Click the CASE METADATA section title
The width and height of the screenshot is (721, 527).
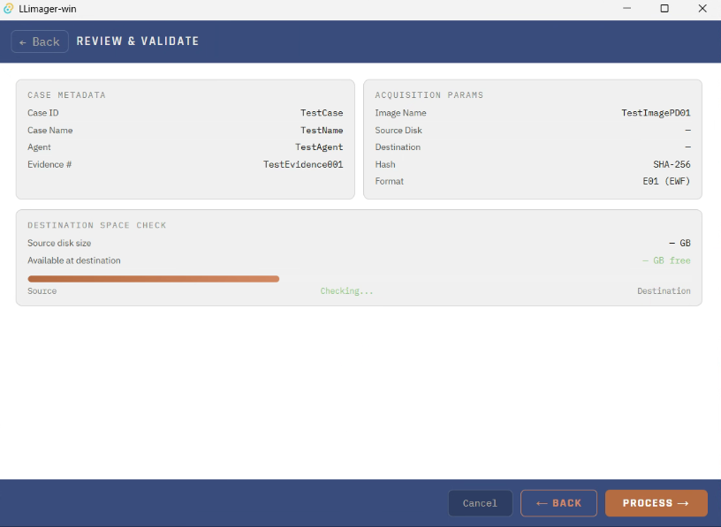coord(66,95)
